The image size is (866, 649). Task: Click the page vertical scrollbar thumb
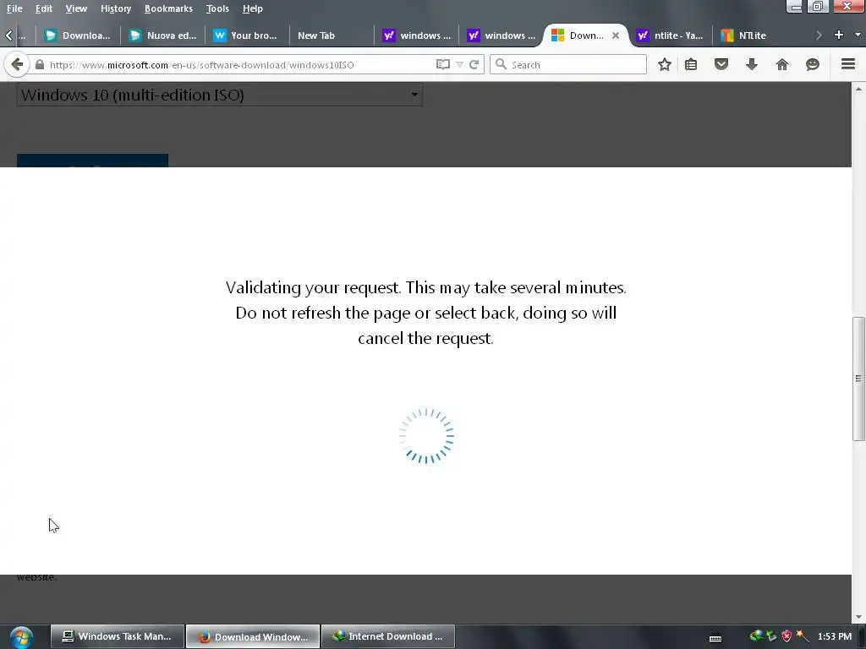(x=858, y=379)
